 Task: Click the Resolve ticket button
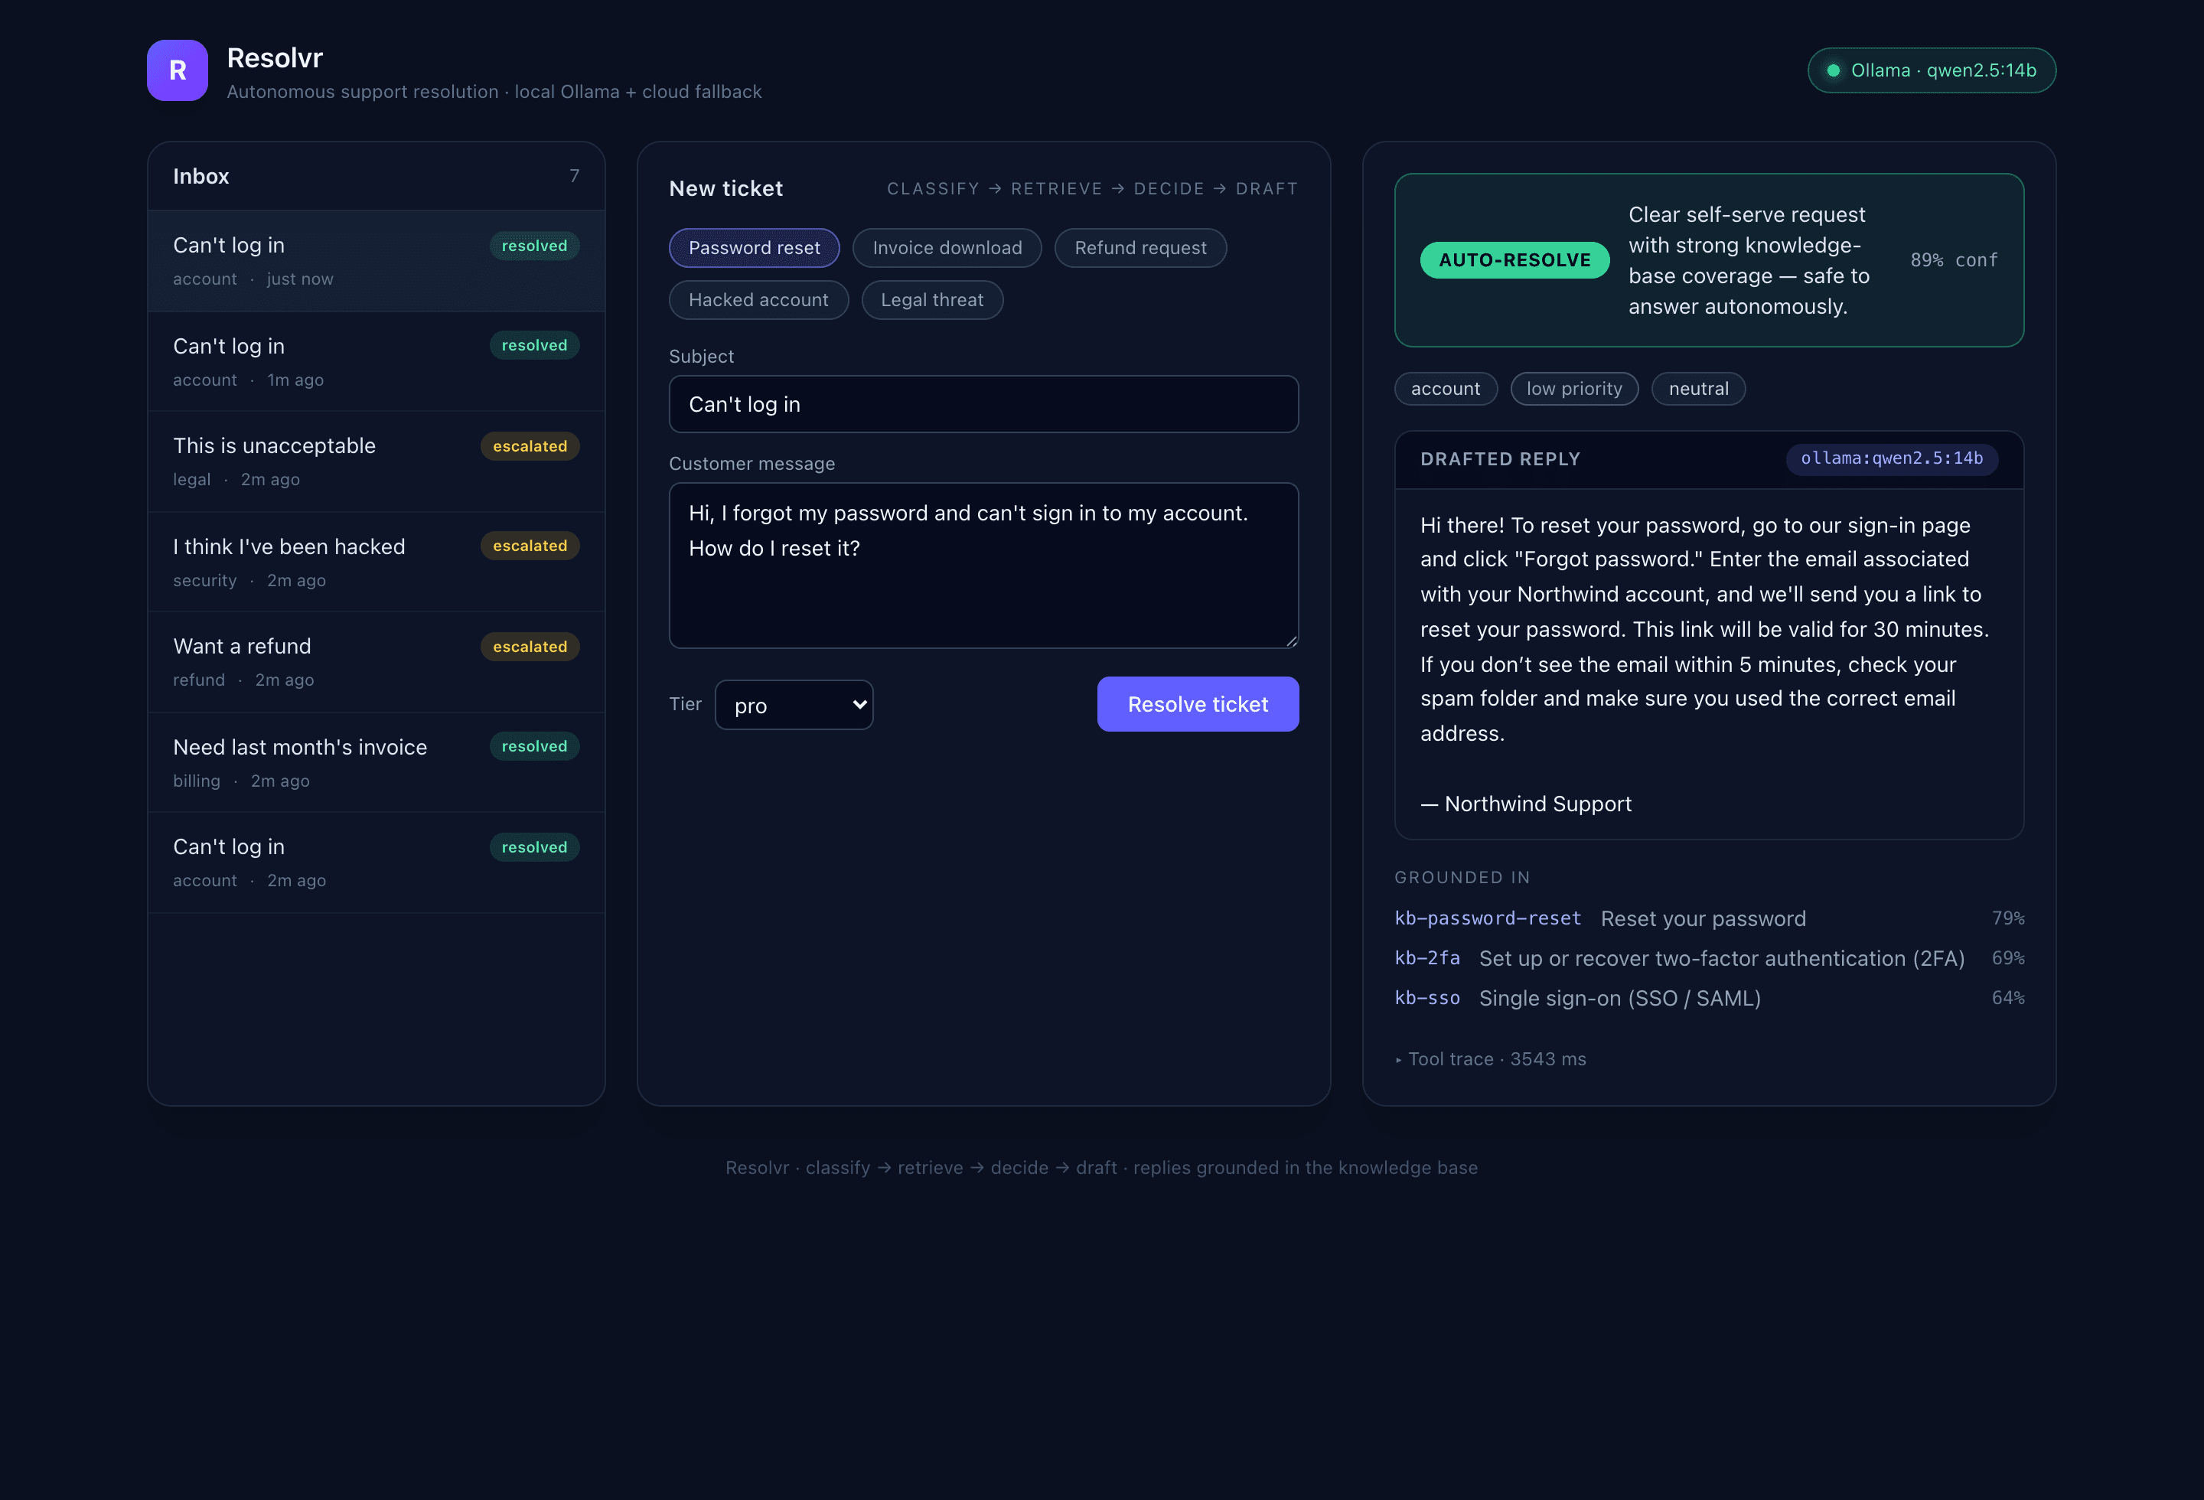click(x=1197, y=703)
